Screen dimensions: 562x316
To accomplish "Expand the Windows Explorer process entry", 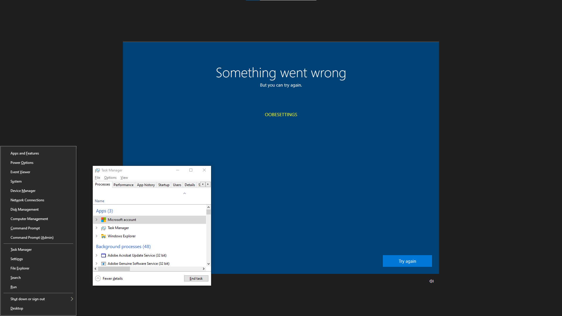I will click(97, 236).
